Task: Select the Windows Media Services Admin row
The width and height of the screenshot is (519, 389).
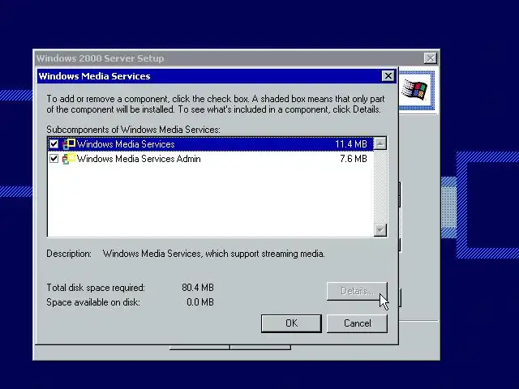Action: pyautogui.click(x=211, y=159)
